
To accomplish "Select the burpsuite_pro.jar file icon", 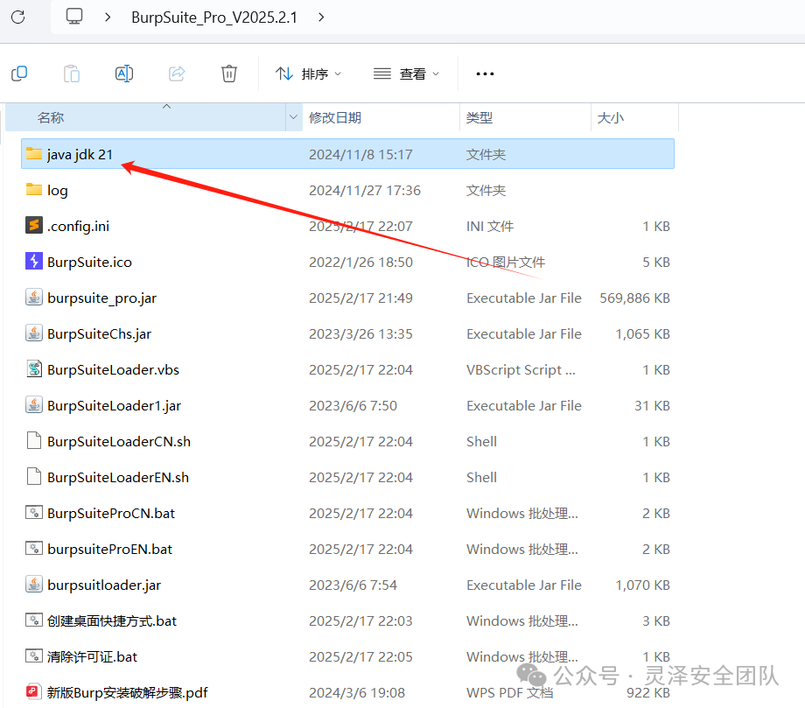I will [34, 297].
